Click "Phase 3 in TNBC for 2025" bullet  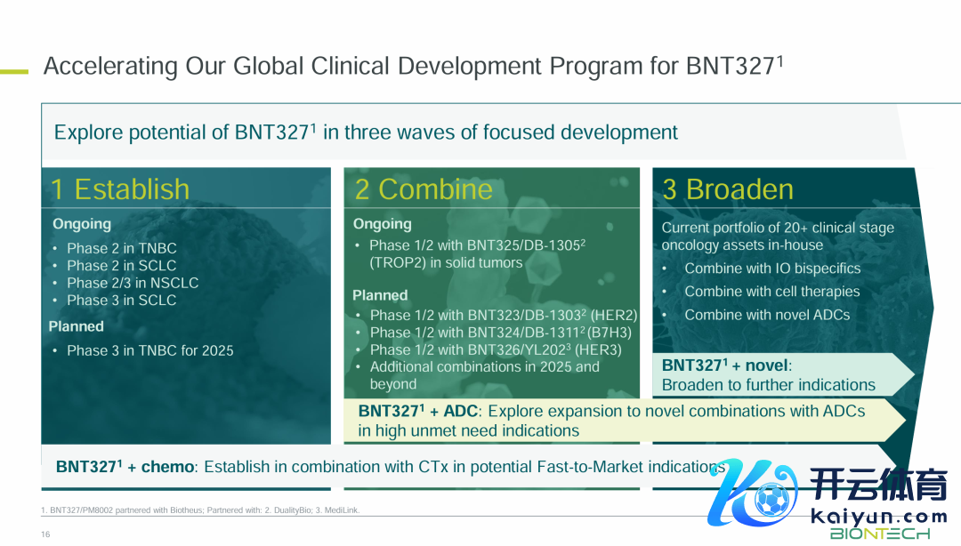pos(150,350)
